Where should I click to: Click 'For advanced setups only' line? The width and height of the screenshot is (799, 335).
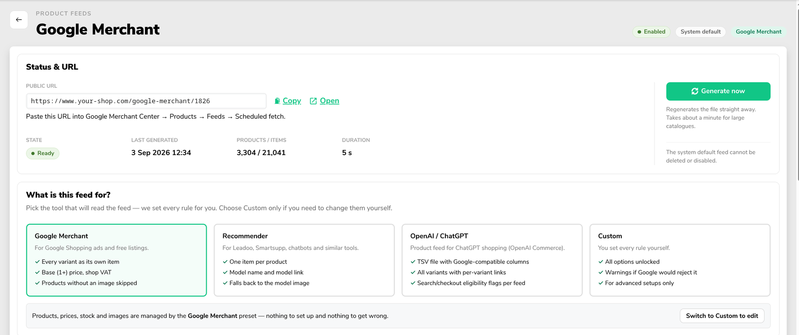(x=639, y=283)
